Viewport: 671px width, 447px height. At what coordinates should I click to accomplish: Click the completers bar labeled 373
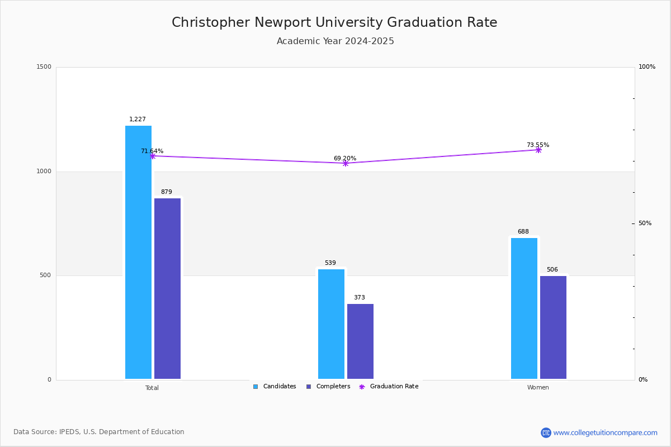pos(360,341)
